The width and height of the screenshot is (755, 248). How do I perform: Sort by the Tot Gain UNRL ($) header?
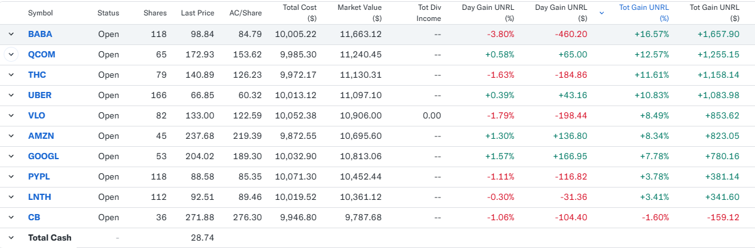pos(714,13)
